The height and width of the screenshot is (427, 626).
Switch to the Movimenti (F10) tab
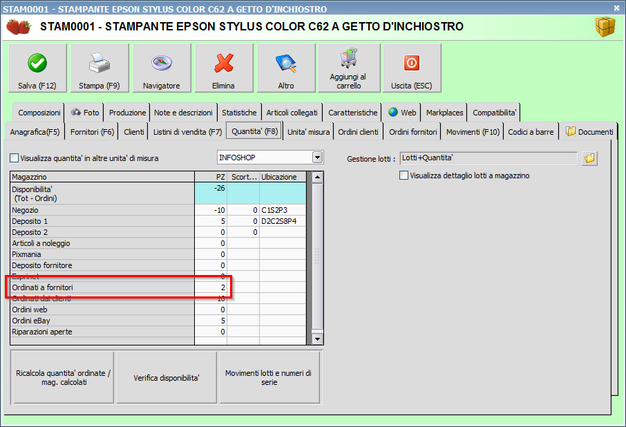coord(473,132)
